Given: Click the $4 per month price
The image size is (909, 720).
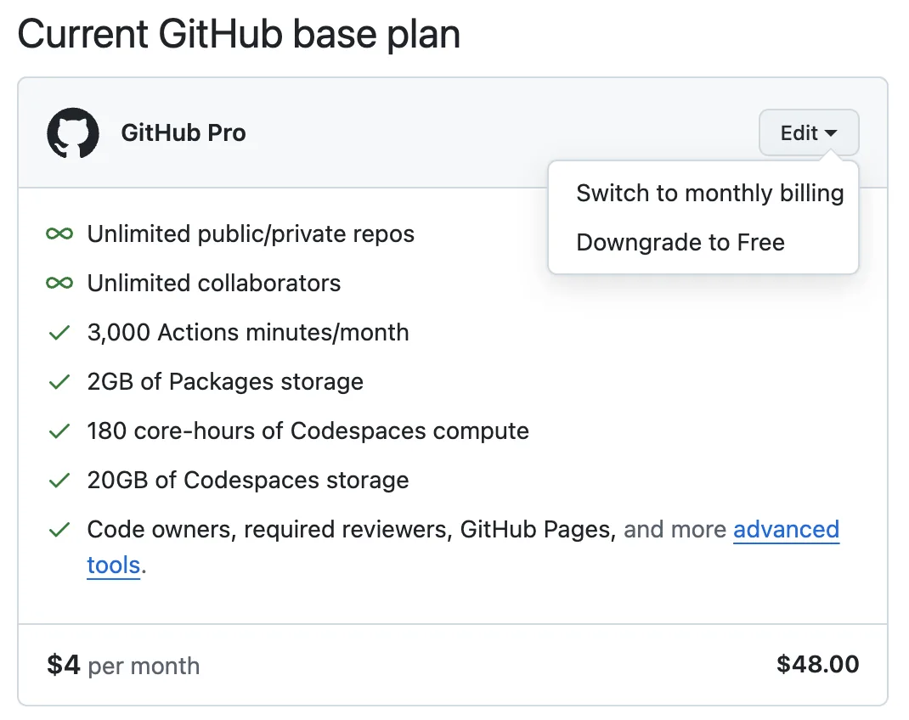Looking at the screenshot, I should click(x=123, y=665).
